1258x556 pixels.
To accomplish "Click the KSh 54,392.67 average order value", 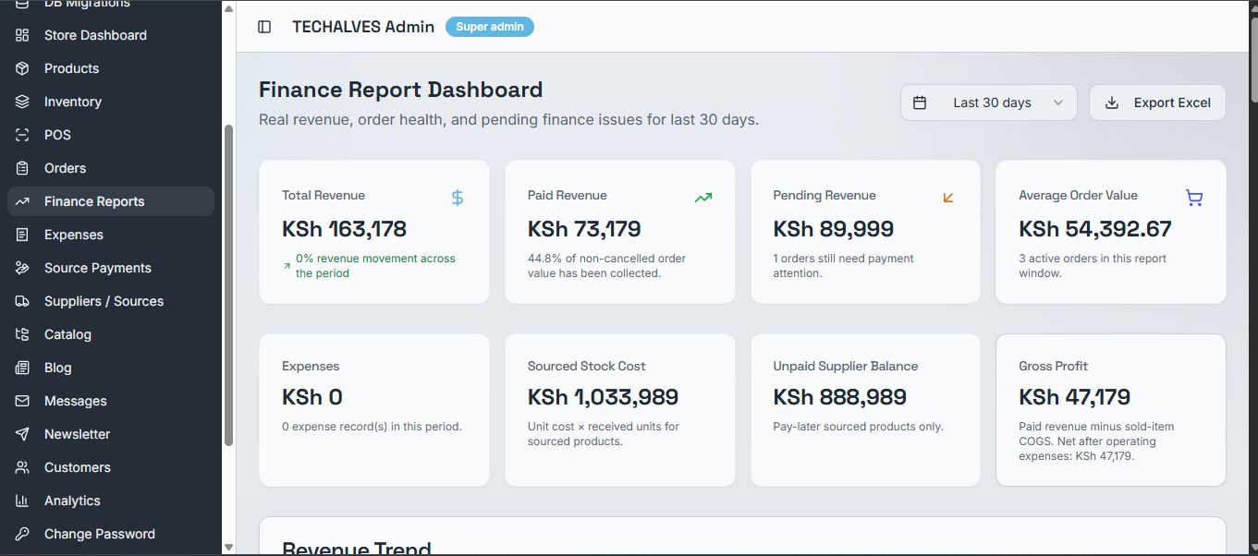I will pyautogui.click(x=1095, y=229).
